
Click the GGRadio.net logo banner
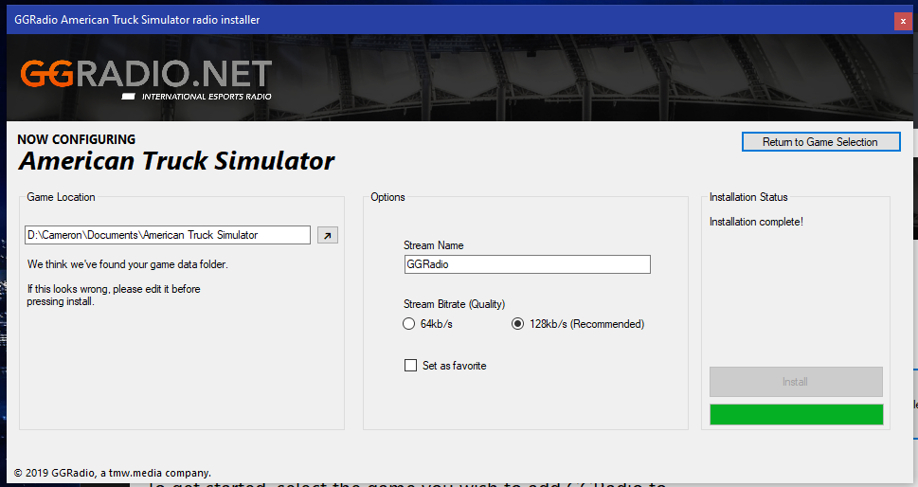[x=146, y=81]
